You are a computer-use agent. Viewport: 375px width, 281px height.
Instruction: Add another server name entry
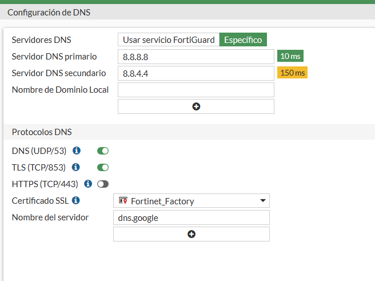(x=192, y=234)
